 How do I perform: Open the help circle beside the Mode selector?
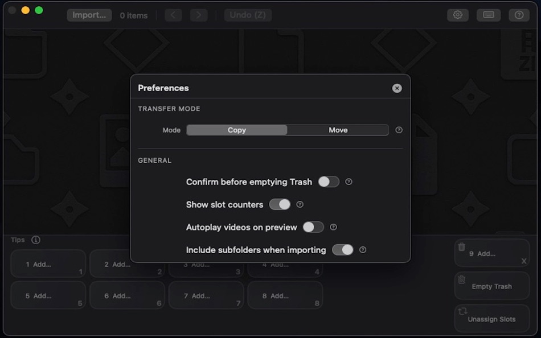click(x=399, y=130)
